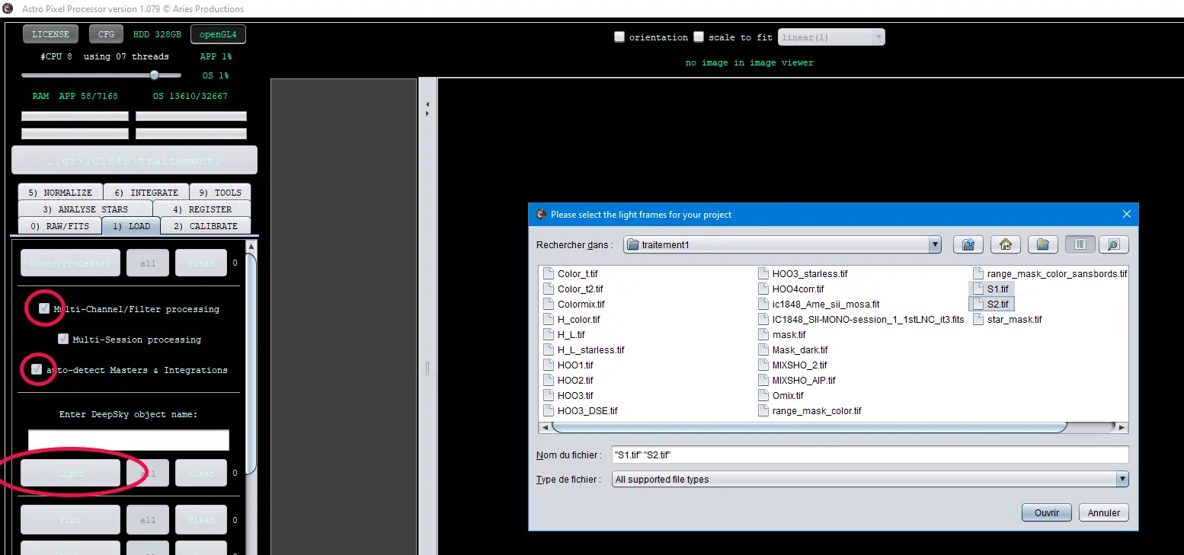The image size is (1184, 555).
Task: Click the openGL4 button
Action: pyautogui.click(x=219, y=34)
